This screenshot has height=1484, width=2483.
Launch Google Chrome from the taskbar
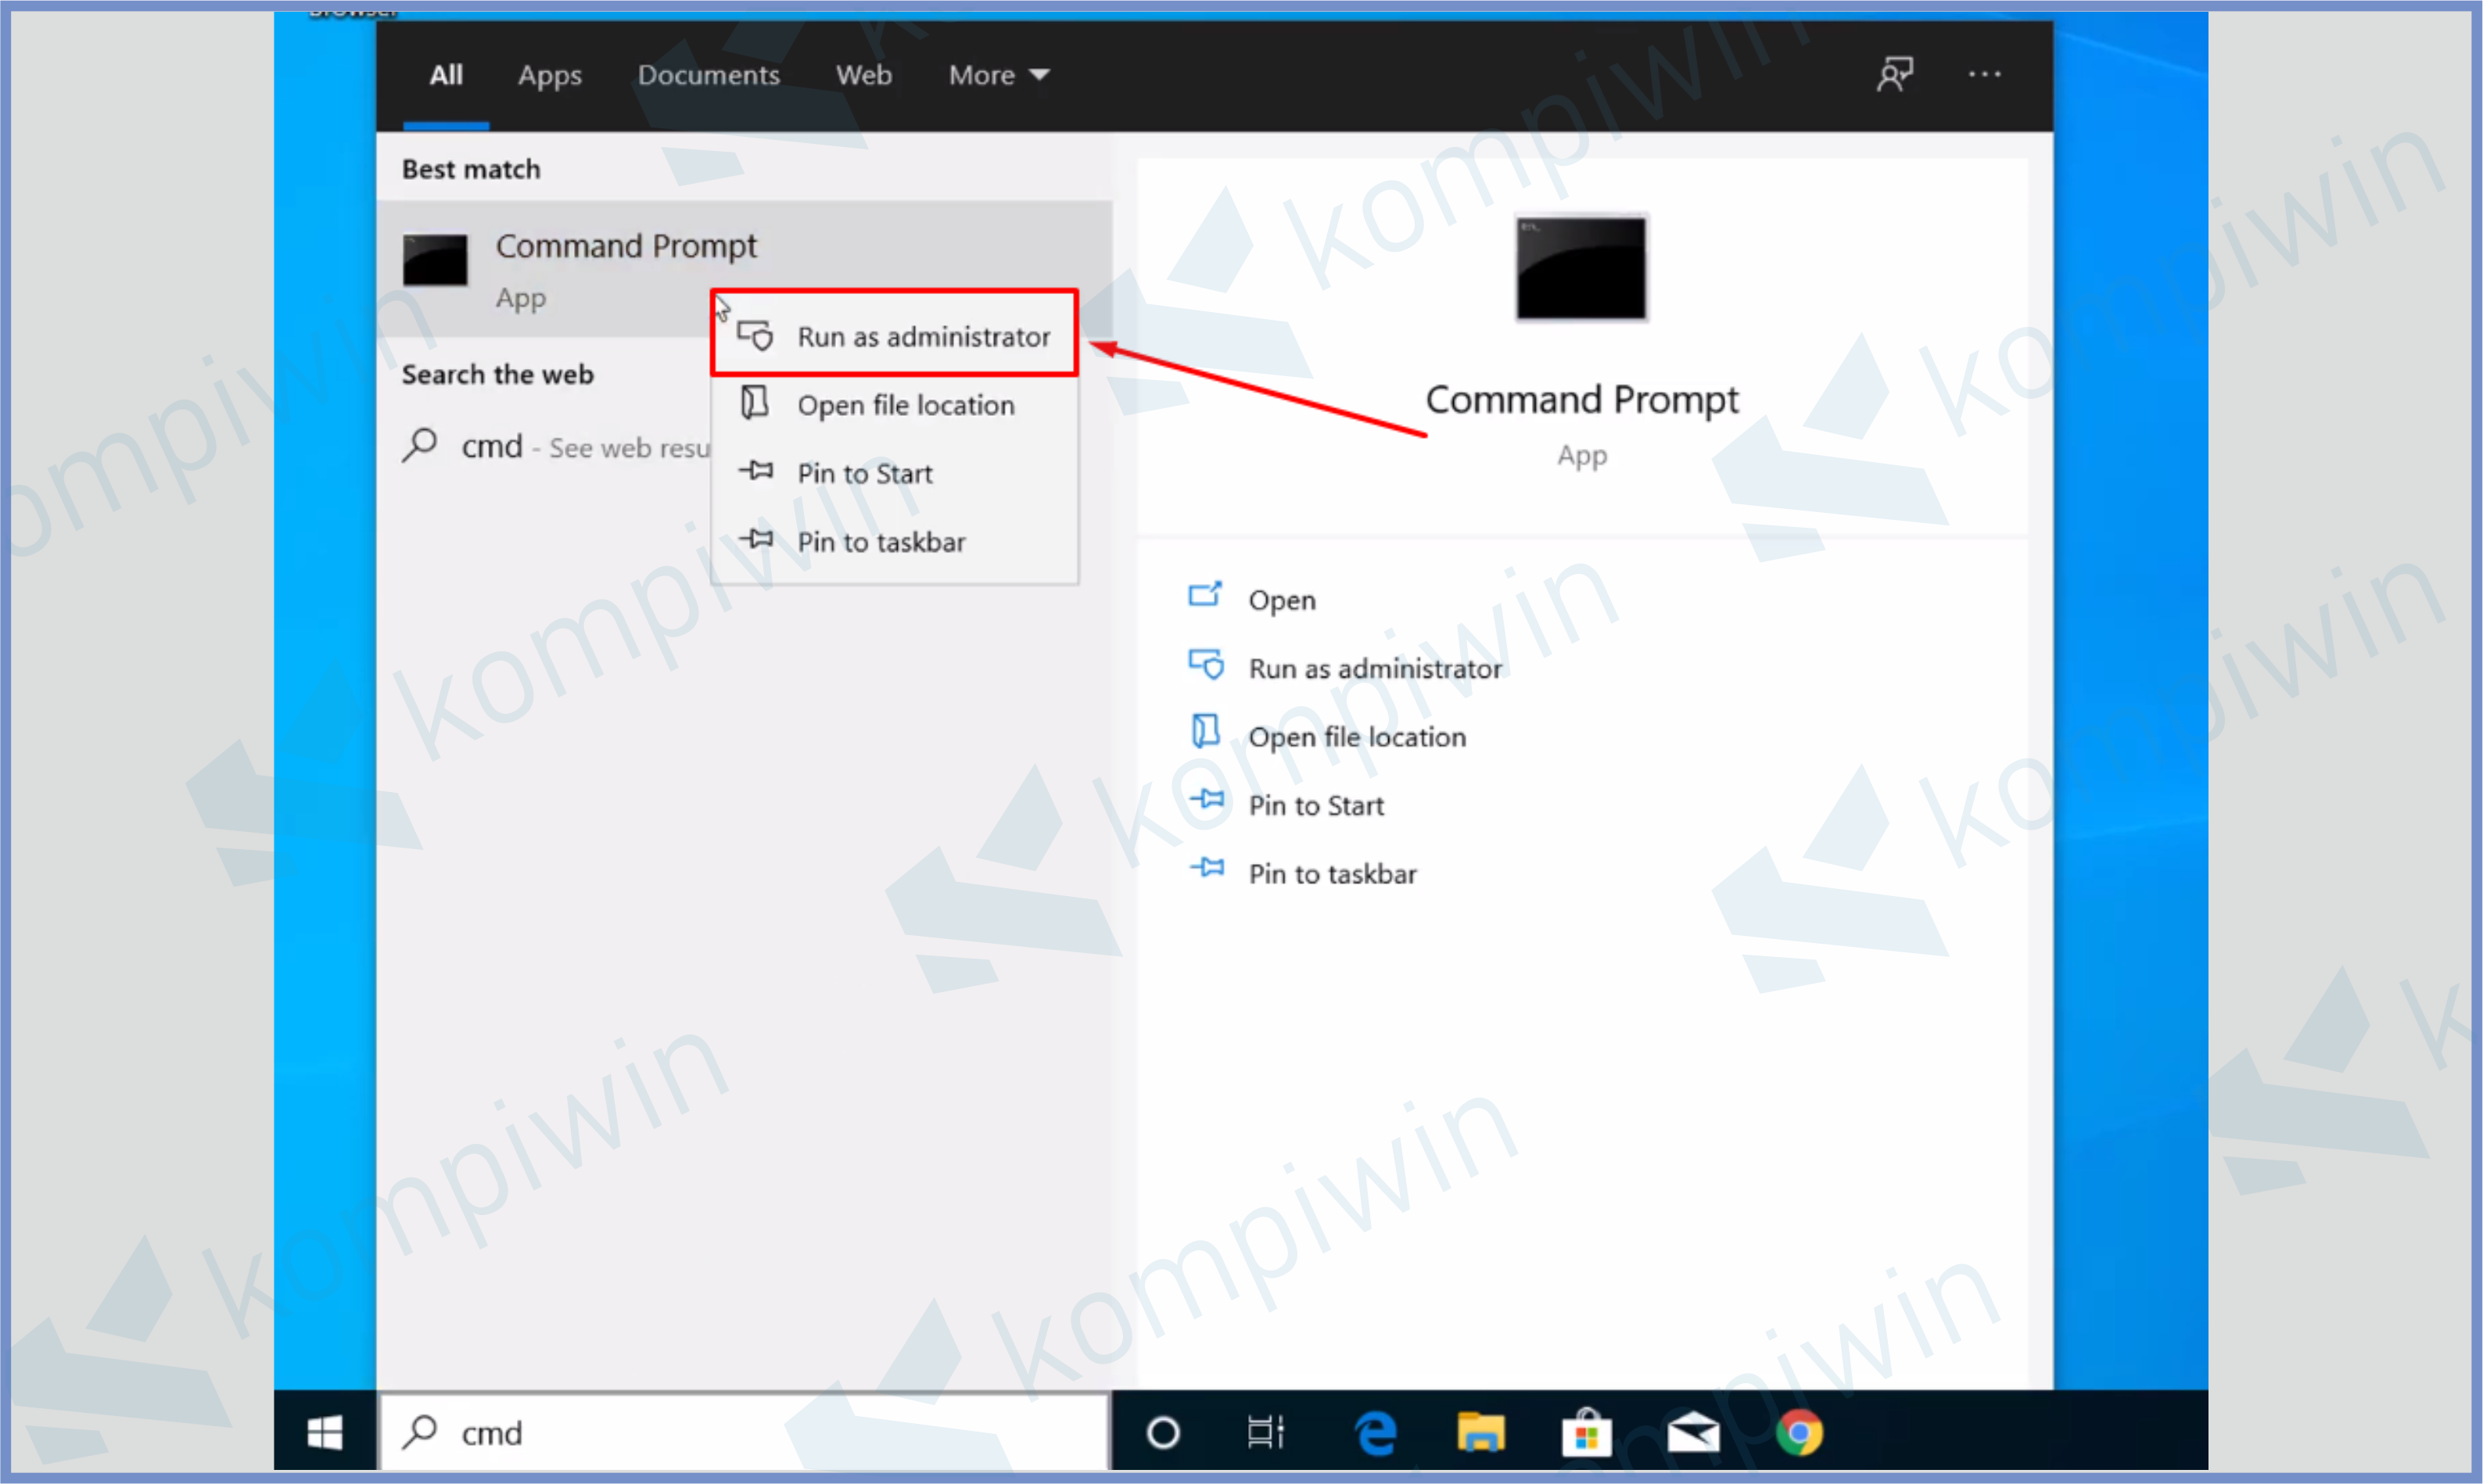coord(1799,1432)
